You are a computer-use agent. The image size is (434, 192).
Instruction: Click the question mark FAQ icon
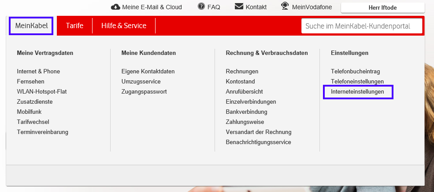pyautogui.click(x=201, y=6)
